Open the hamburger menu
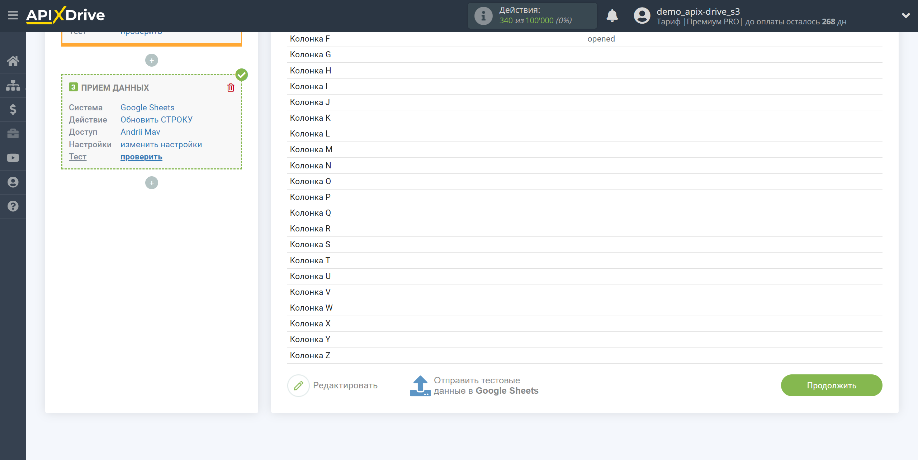 pyautogui.click(x=13, y=15)
